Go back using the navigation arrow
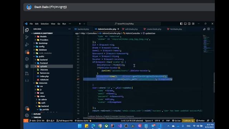This screenshot has width=229, height=129. point(80,24)
